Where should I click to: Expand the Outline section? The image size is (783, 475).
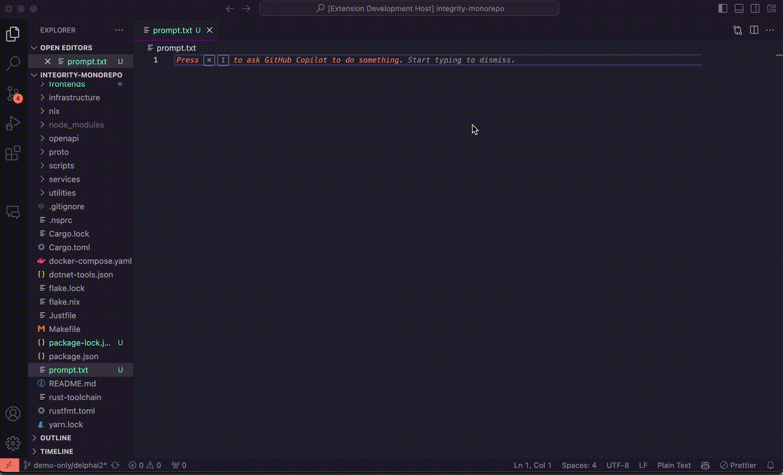tap(80, 438)
